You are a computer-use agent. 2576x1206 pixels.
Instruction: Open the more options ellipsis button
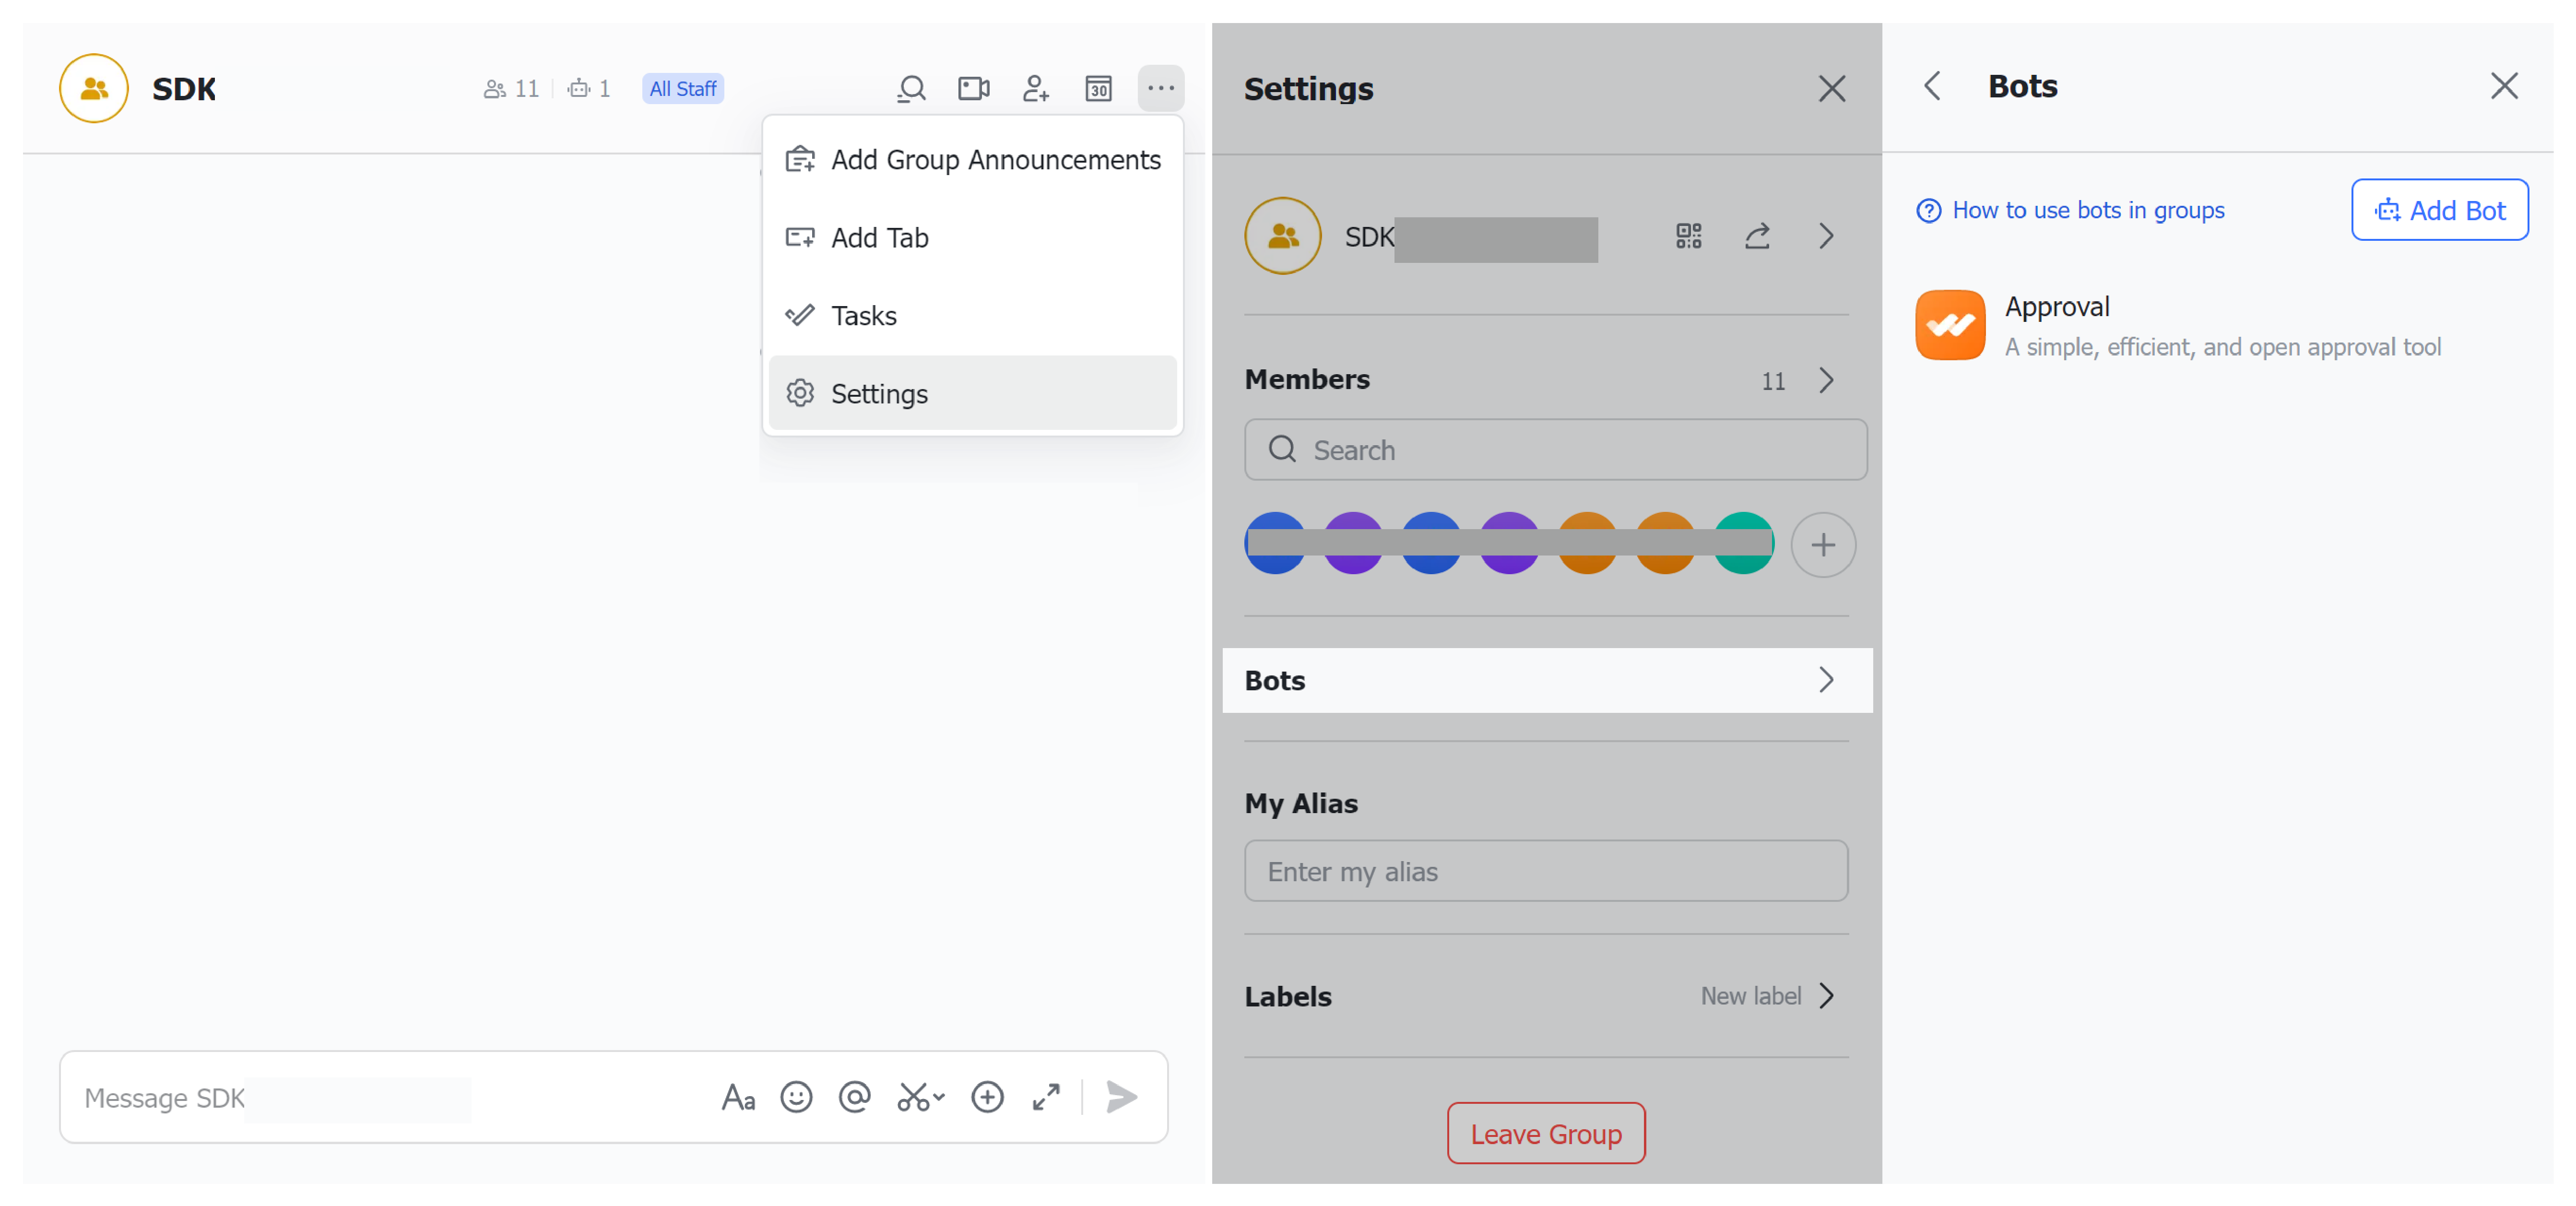(1160, 88)
